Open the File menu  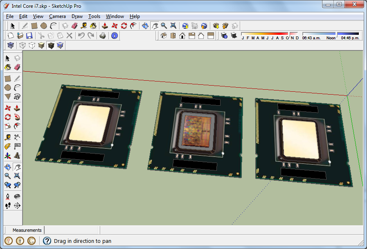tap(9, 16)
